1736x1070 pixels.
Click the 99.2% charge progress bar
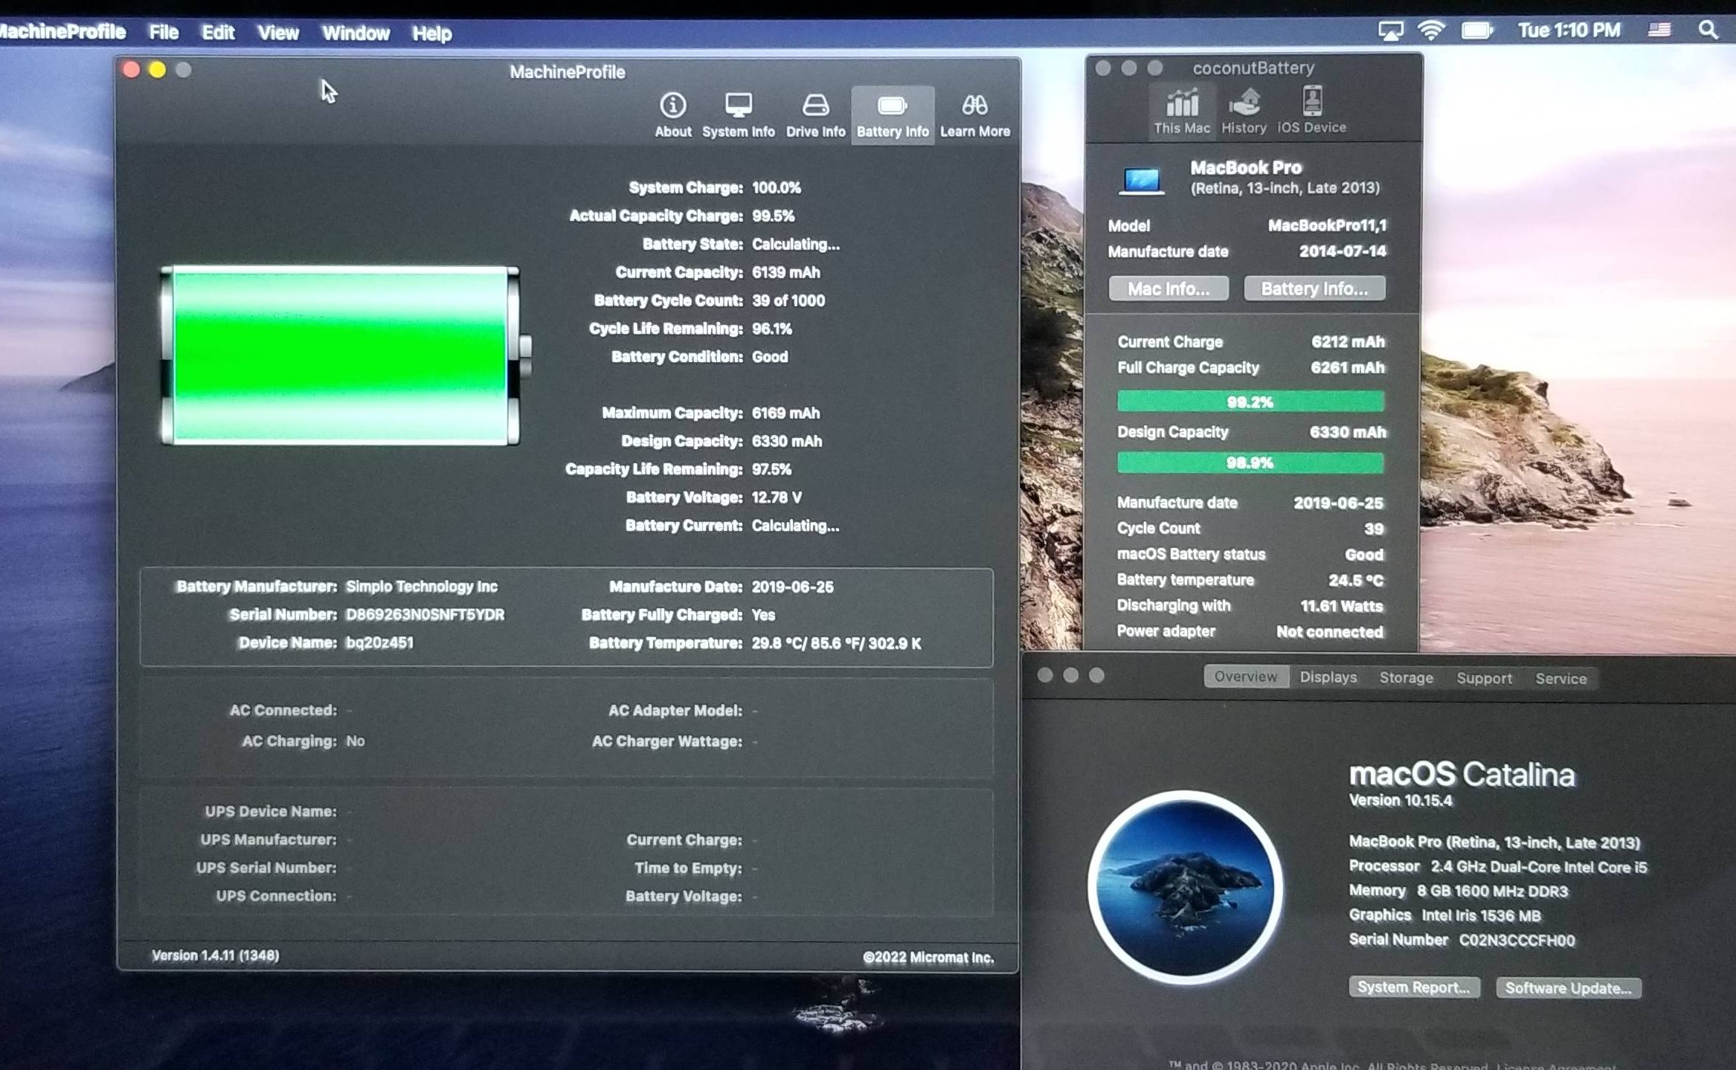pos(1250,402)
